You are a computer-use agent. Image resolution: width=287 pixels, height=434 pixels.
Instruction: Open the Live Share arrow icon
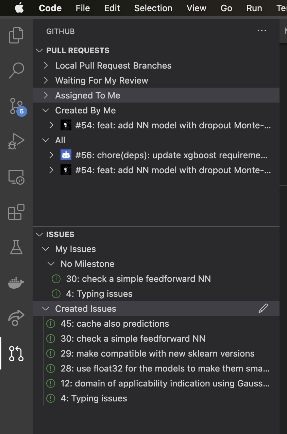point(16,318)
